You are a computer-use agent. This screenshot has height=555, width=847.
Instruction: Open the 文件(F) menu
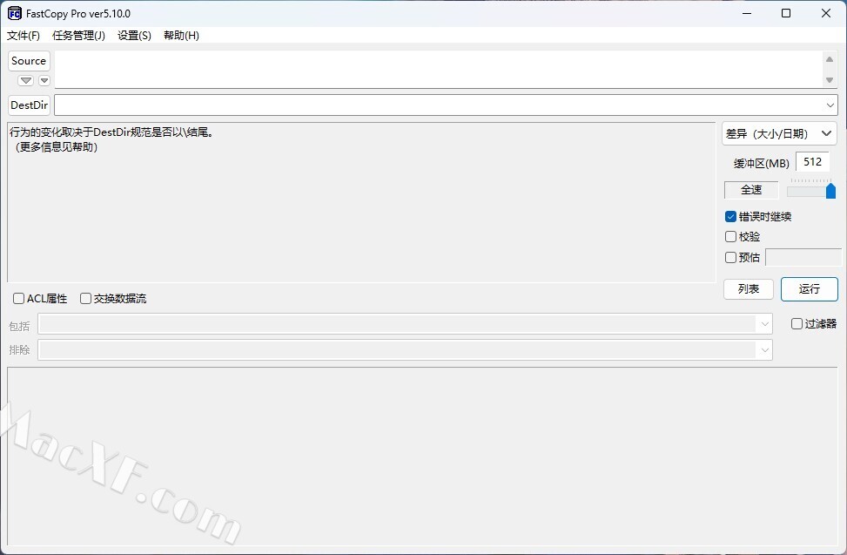coord(24,36)
